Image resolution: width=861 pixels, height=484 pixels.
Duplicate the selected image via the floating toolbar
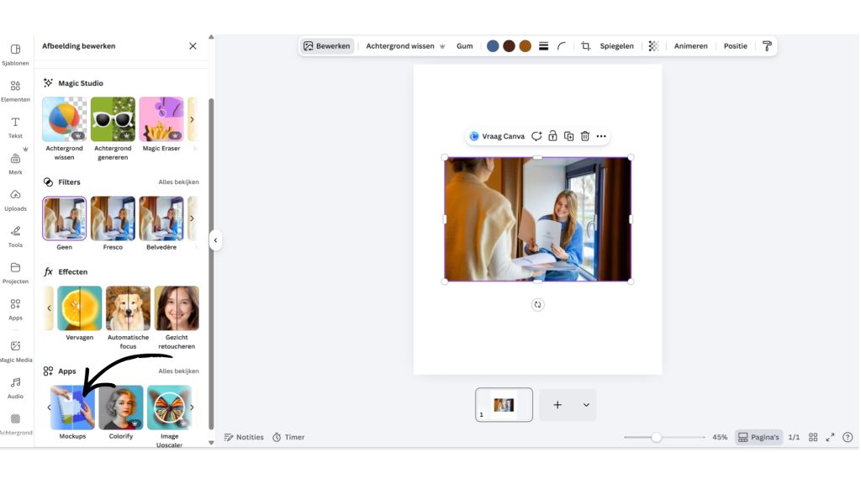click(x=568, y=136)
